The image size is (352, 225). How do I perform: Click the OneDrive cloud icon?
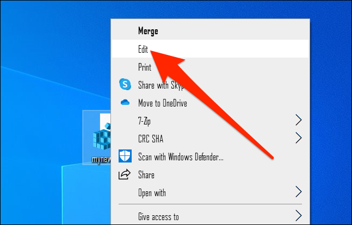tap(125, 103)
